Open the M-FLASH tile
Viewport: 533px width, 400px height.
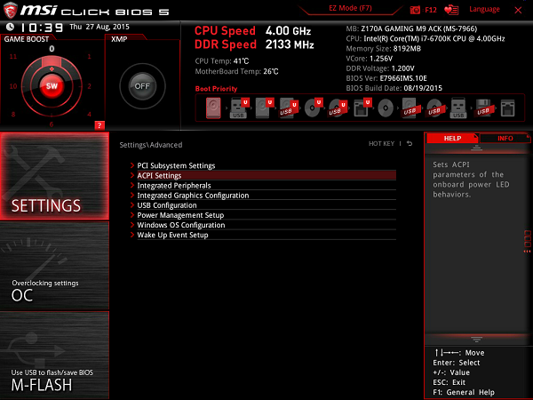(x=55, y=355)
